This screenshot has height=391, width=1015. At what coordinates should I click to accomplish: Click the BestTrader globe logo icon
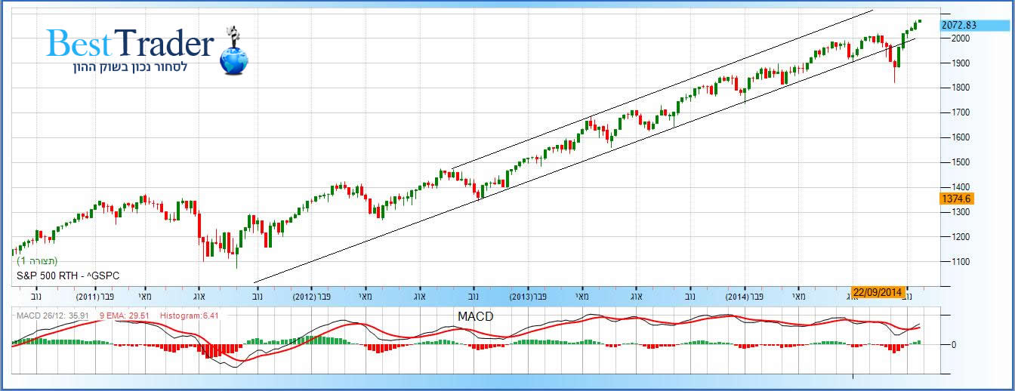click(x=233, y=55)
